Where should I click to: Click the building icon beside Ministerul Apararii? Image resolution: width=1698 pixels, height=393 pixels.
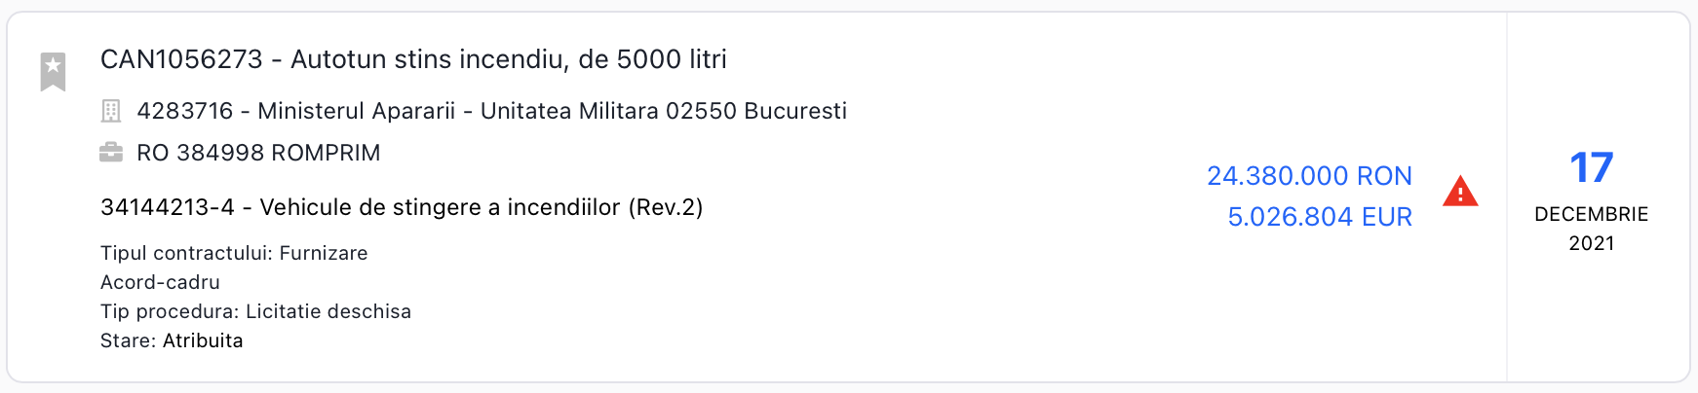click(111, 111)
